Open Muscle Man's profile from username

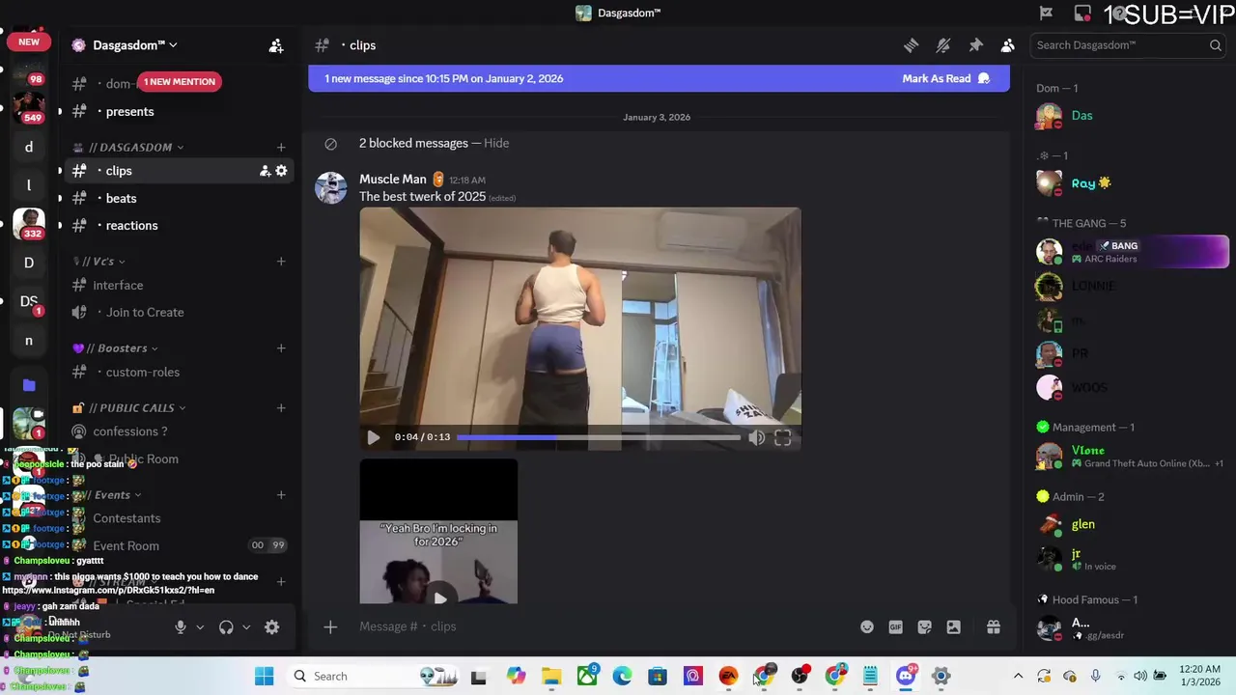(392, 179)
